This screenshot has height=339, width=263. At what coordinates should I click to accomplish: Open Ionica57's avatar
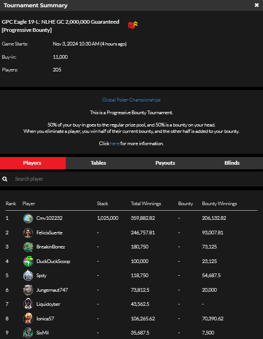pyautogui.click(x=28, y=319)
